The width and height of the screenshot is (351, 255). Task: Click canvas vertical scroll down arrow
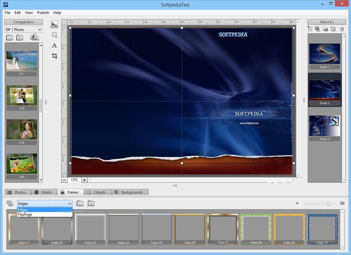coord(298,175)
